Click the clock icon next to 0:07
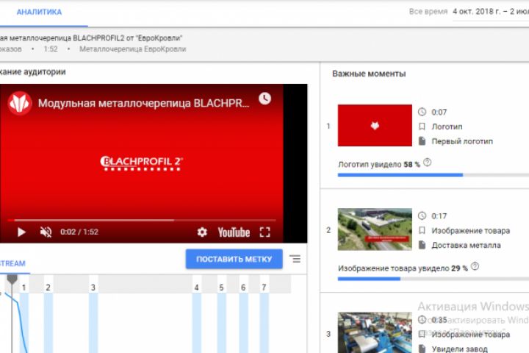This screenshot has height=353, width=529. pyautogui.click(x=422, y=112)
